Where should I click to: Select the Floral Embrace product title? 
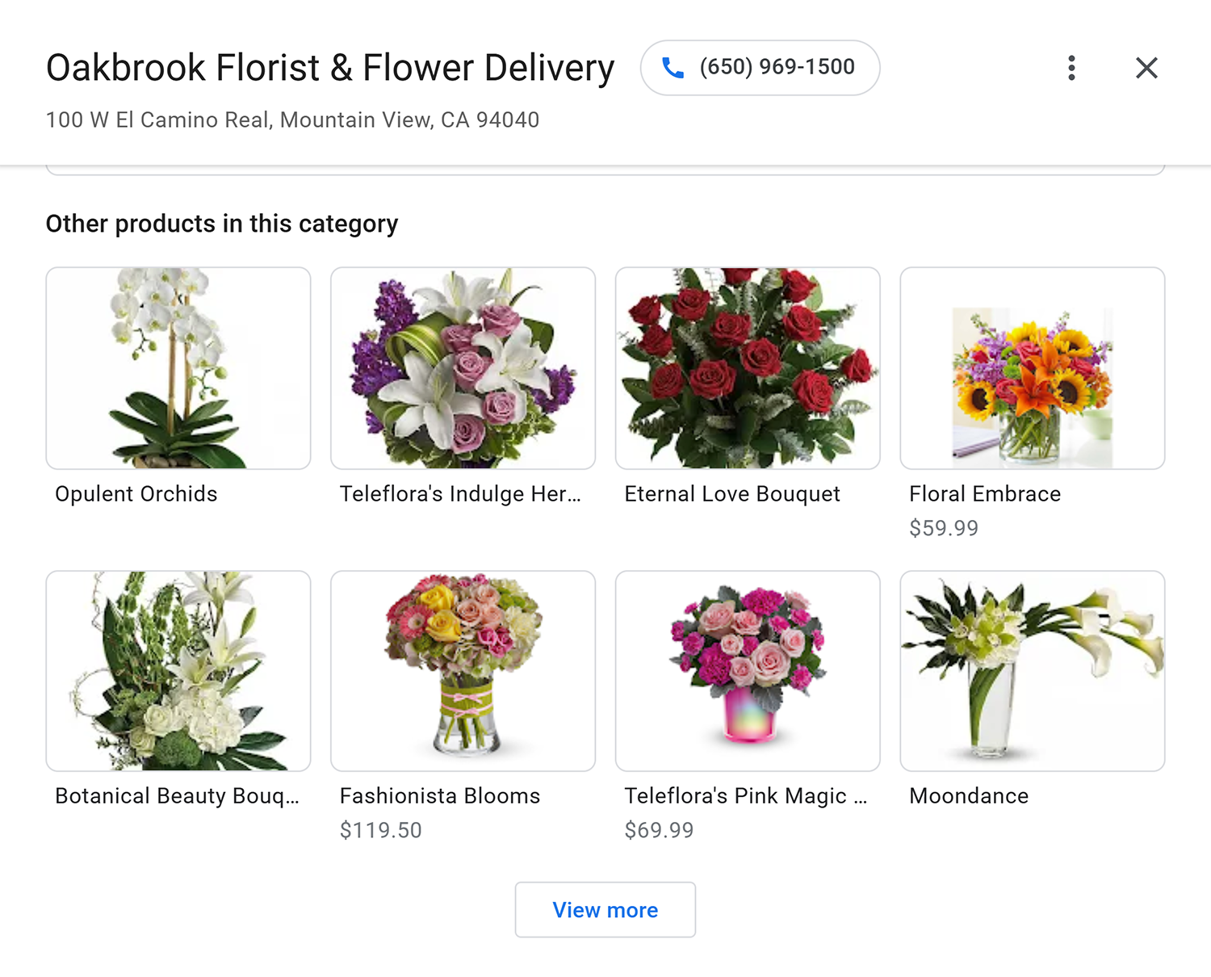click(985, 494)
